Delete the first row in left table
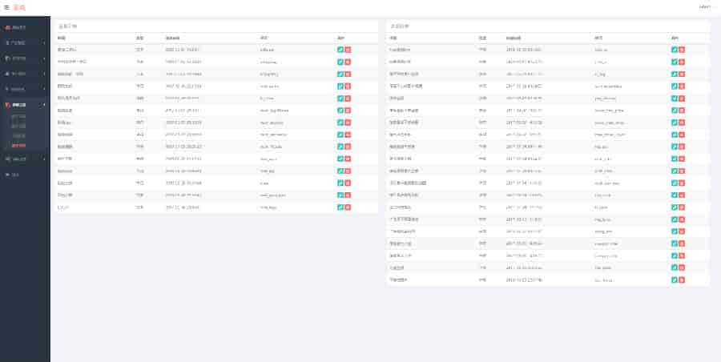721x362 pixels. (348, 50)
